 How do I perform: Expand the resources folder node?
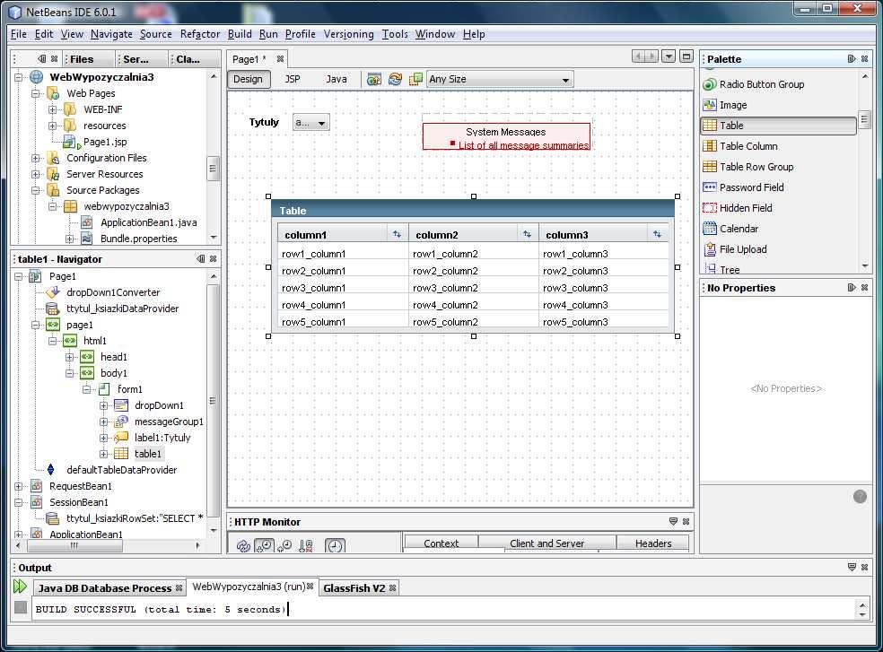(52, 126)
